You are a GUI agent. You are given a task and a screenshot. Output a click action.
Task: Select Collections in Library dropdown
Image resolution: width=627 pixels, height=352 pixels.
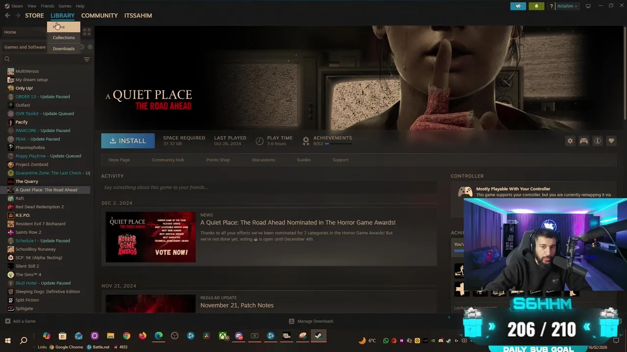coord(64,38)
